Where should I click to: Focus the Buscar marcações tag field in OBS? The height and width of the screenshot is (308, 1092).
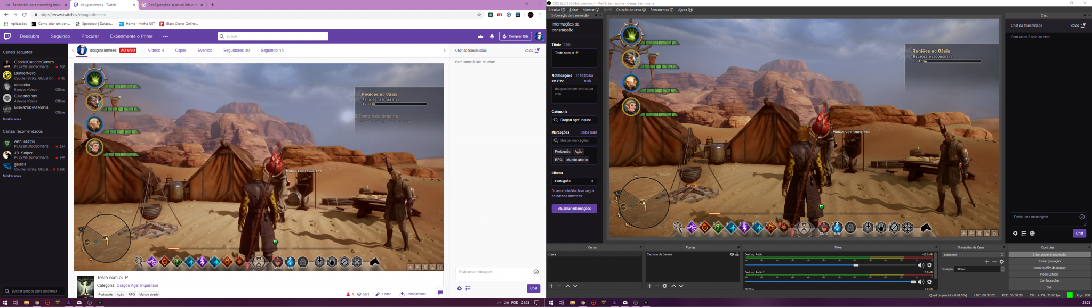[574, 141]
